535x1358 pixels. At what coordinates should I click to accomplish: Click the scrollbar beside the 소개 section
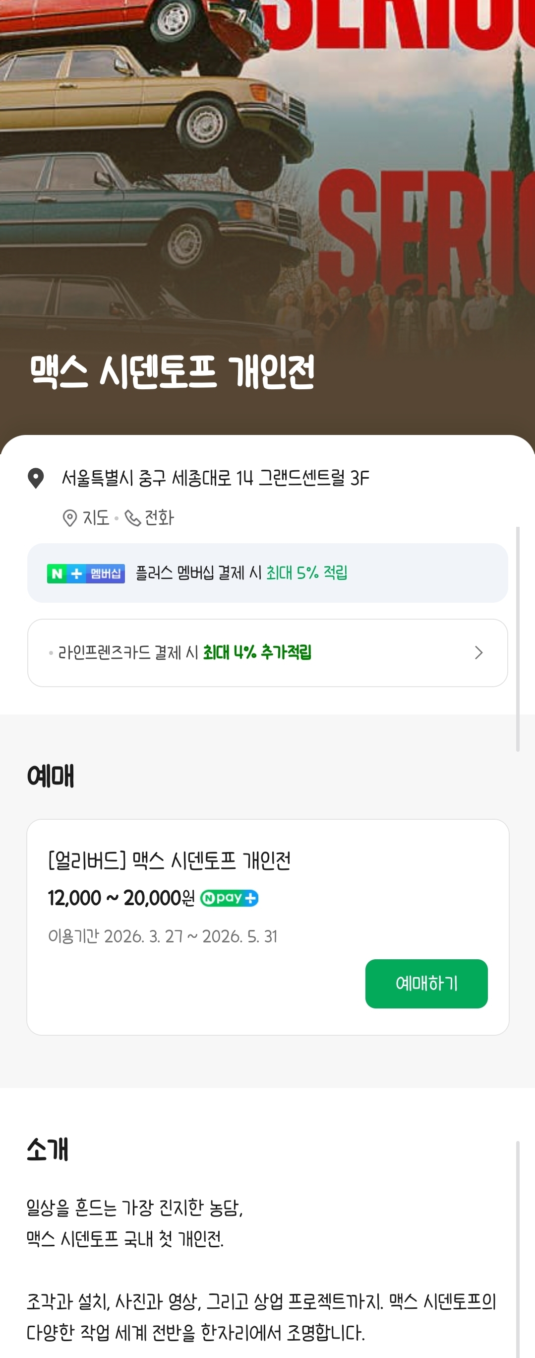pos(518,1244)
